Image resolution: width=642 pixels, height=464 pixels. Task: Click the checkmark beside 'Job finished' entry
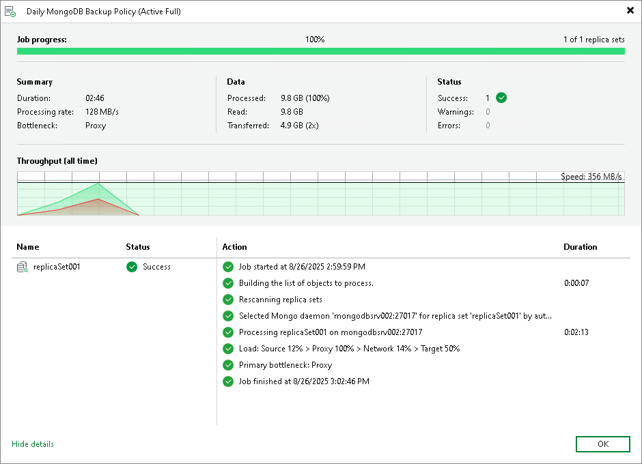[x=228, y=381]
